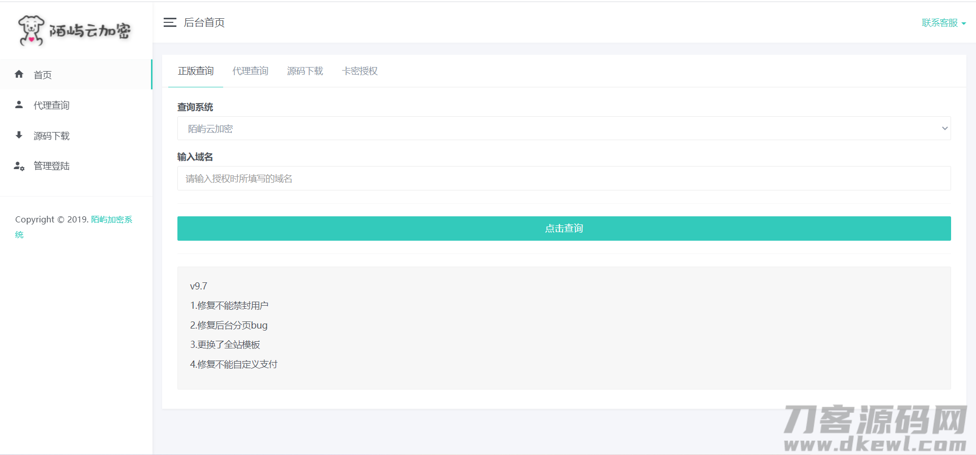Follow the 陌屿加密系统 copyright link

coord(111,219)
